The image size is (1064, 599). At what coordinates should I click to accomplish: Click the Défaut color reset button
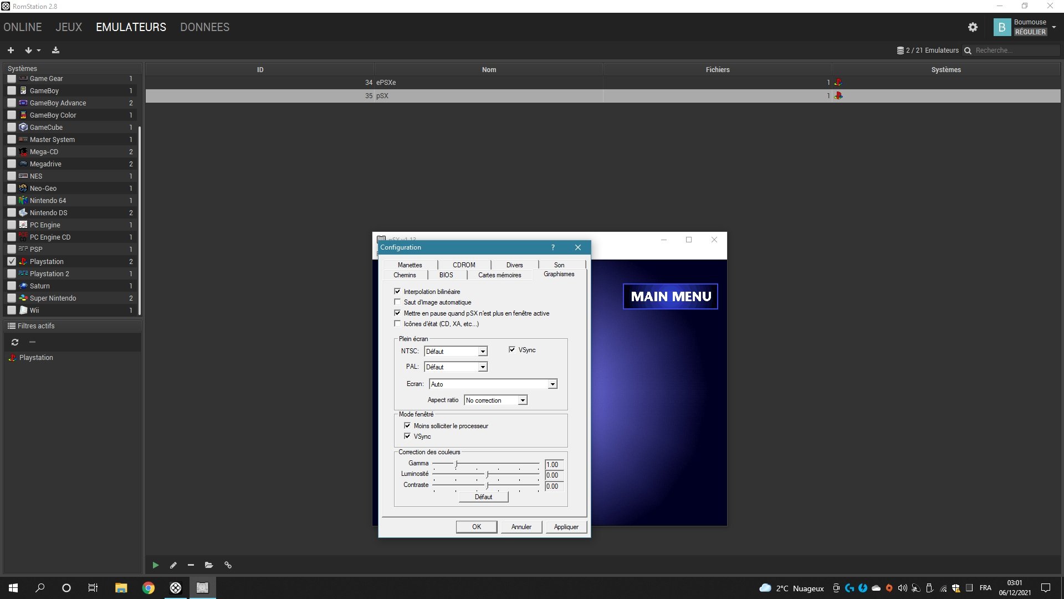483,497
